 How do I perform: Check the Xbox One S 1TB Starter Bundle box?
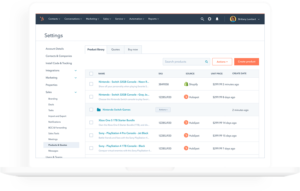point(91,123)
